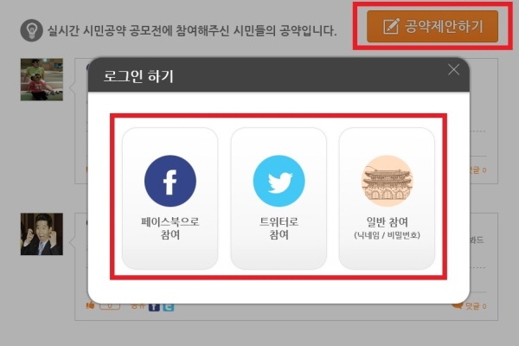Image resolution: width=519 pixels, height=346 pixels.
Task: Click the 댓글 0 link at the bottom right
Action: pos(476,306)
